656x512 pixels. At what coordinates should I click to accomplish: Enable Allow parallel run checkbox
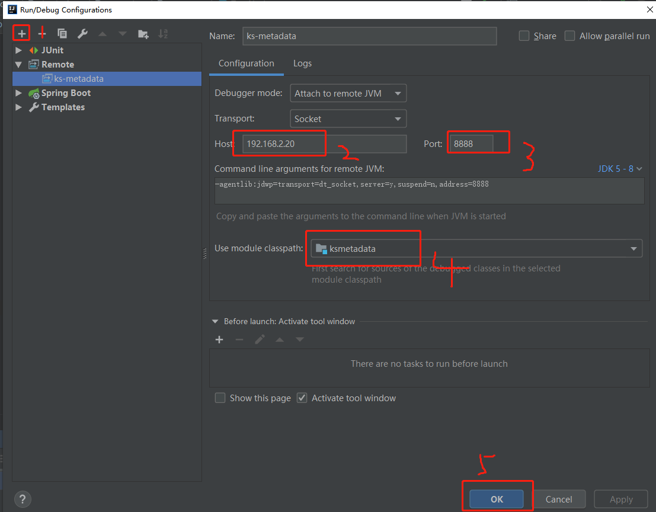click(x=569, y=36)
